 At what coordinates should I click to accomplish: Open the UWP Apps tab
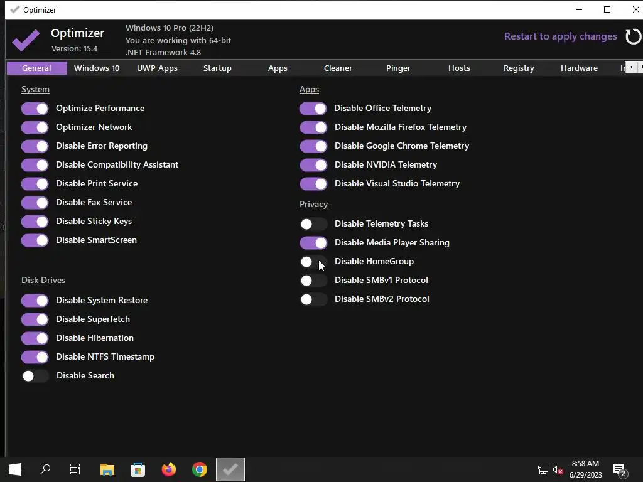point(157,68)
